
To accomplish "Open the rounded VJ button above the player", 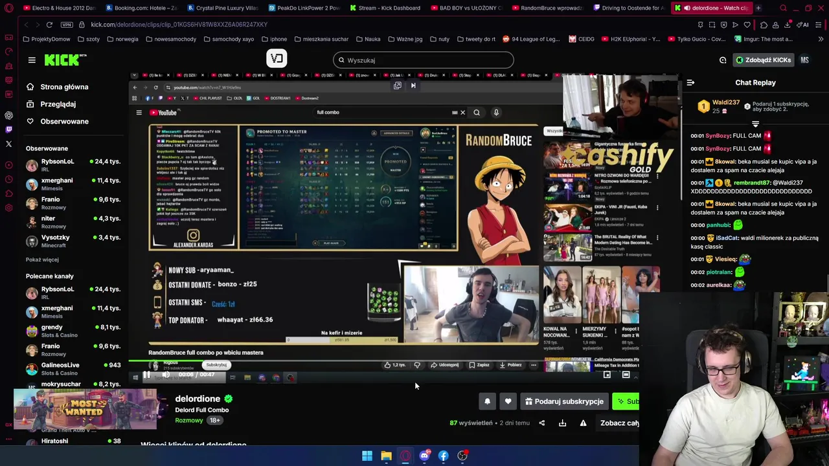I will (277, 59).
